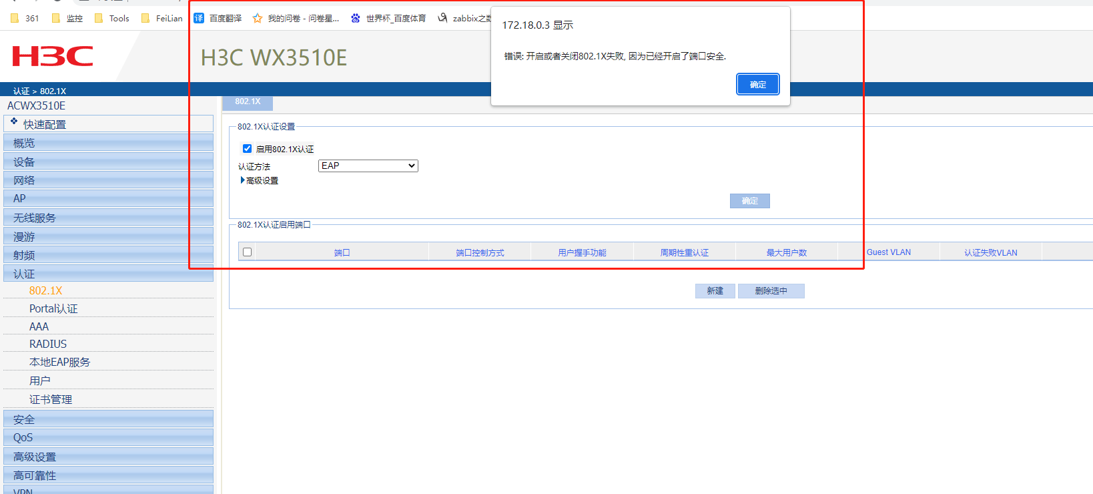Expand the 概览 sidebar section

tap(108, 142)
